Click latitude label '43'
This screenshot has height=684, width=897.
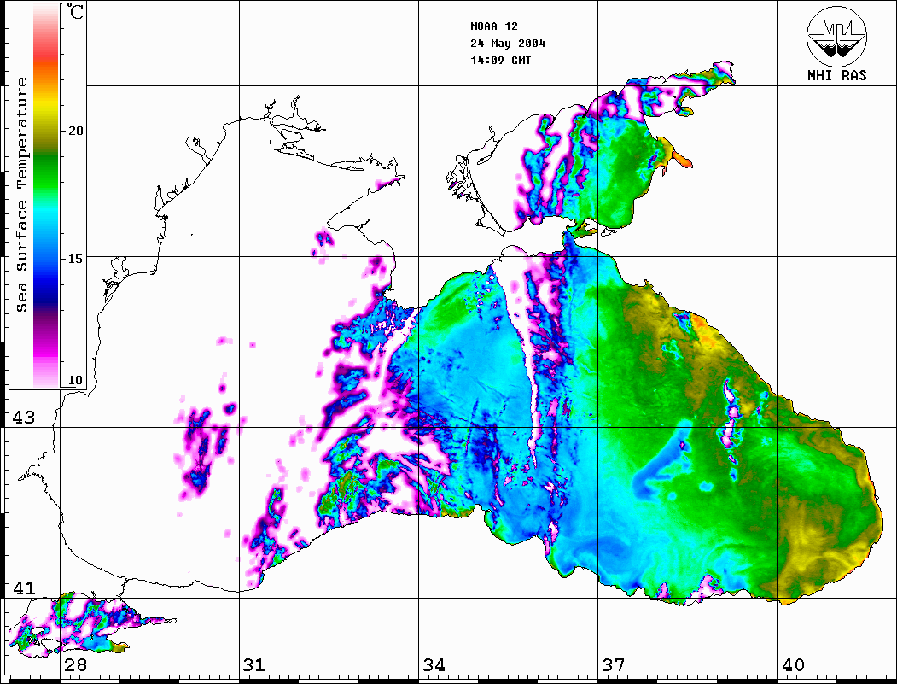(23, 418)
